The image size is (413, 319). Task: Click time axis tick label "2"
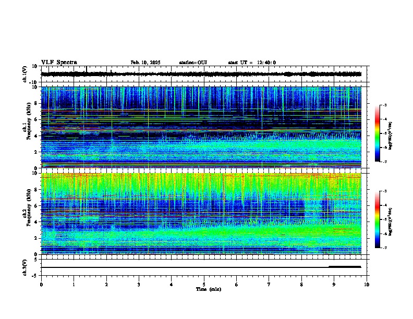click(106, 285)
